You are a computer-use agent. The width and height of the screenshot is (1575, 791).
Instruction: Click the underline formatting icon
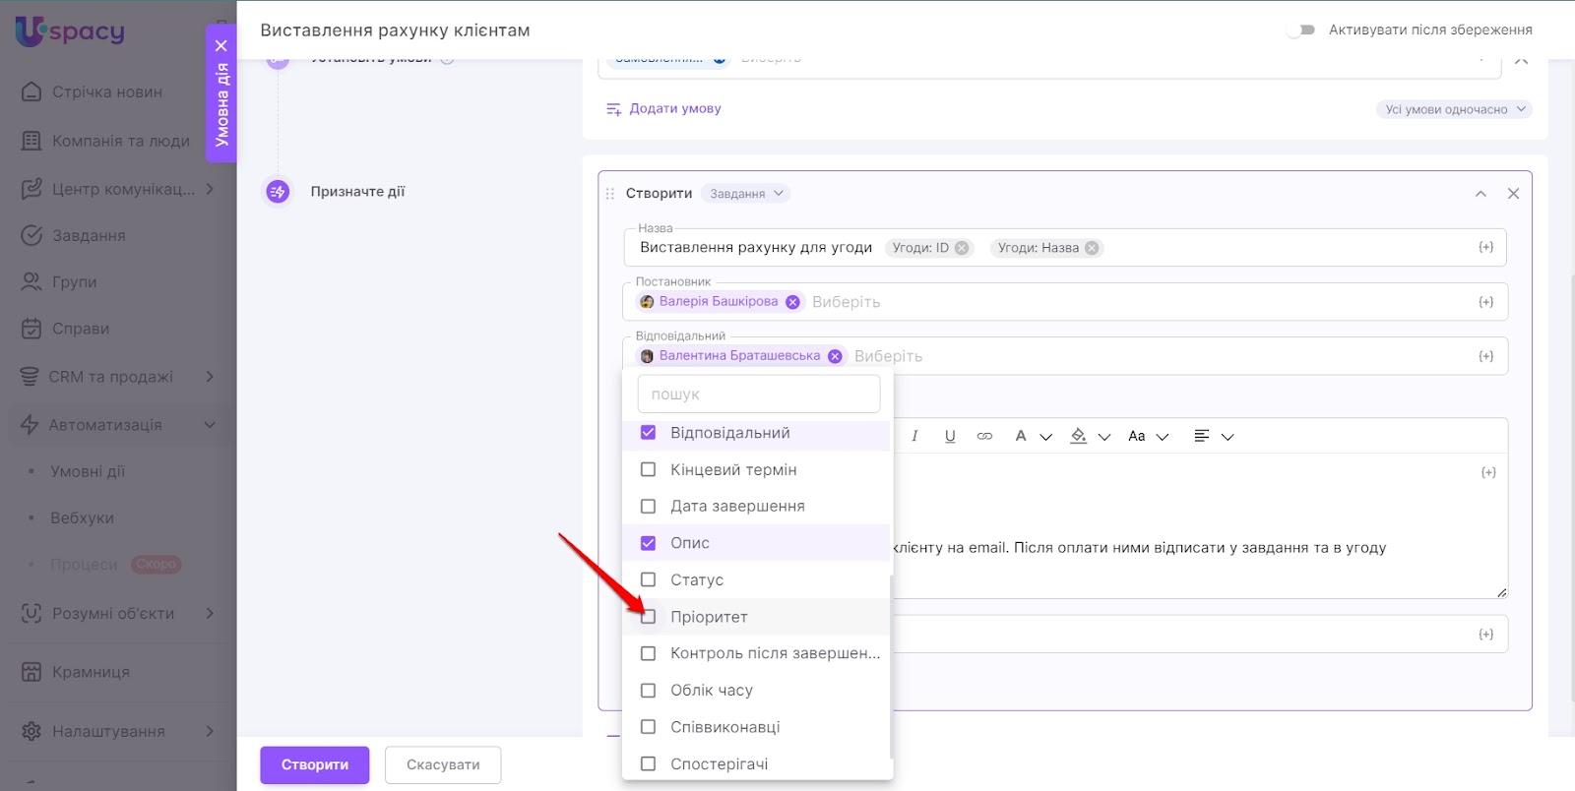click(950, 436)
